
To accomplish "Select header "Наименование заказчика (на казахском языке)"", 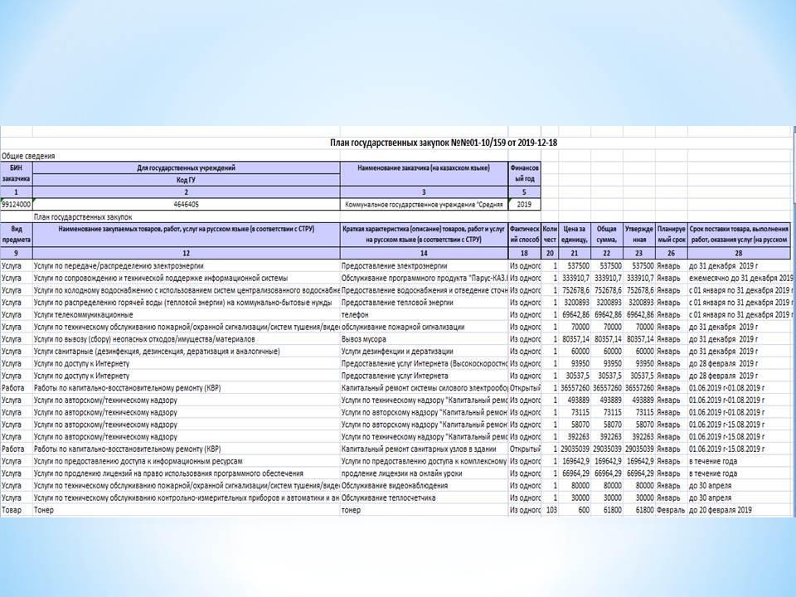I will point(424,173).
